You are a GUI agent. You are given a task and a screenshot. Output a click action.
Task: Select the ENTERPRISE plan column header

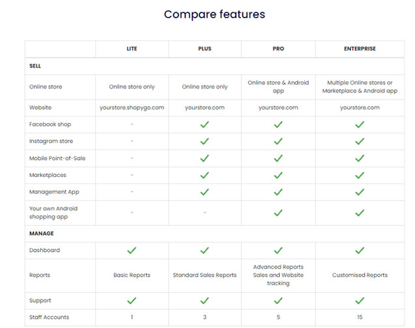click(x=359, y=49)
